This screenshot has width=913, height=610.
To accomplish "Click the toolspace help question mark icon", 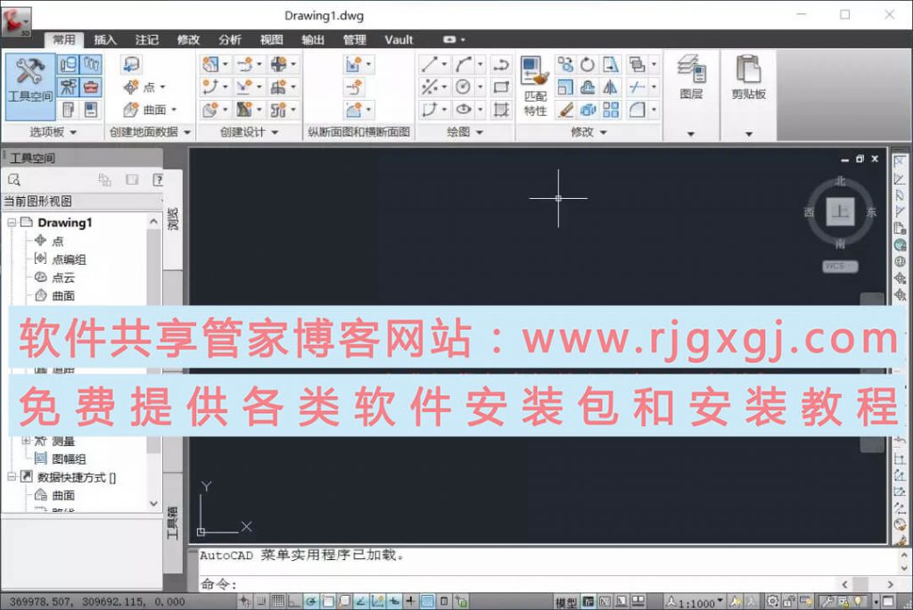I will (158, 179).
